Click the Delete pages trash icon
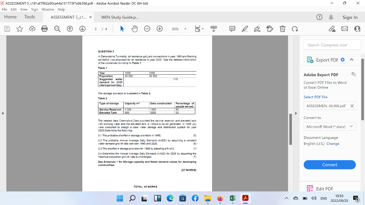This screenshot has height=205, width=365. point(282,29)
